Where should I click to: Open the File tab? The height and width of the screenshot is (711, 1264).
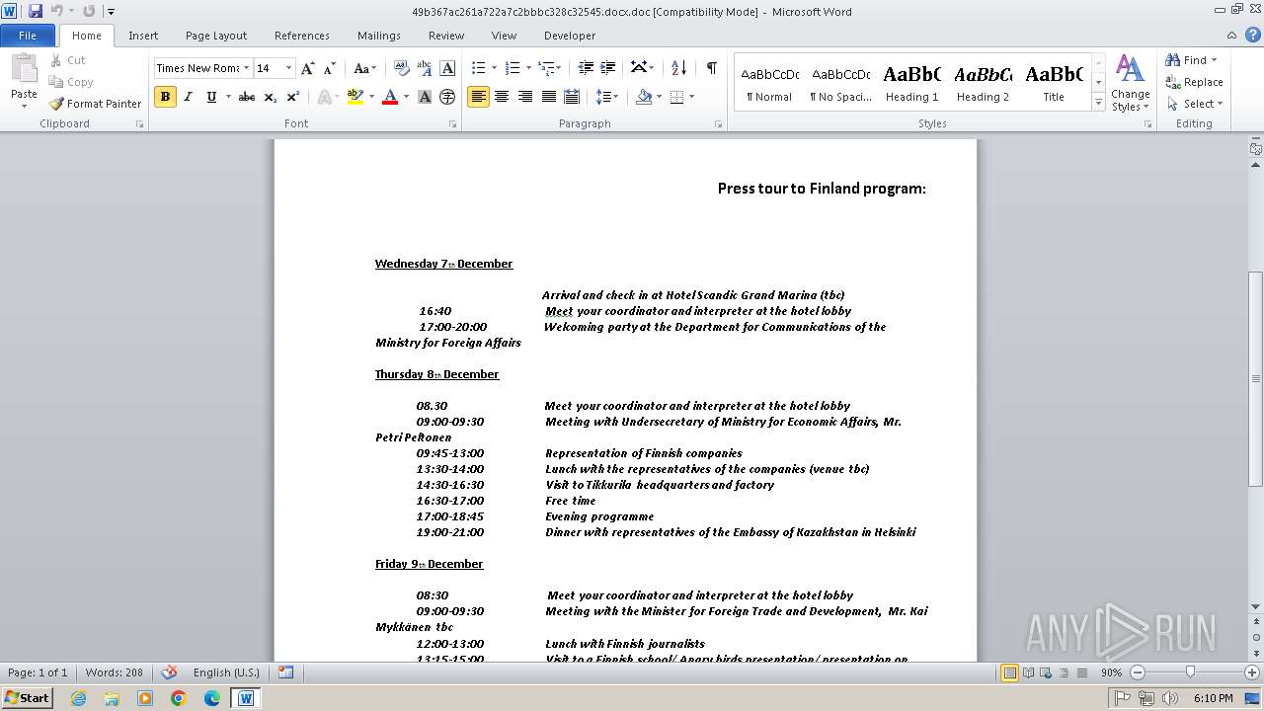(x=28, y=36)
